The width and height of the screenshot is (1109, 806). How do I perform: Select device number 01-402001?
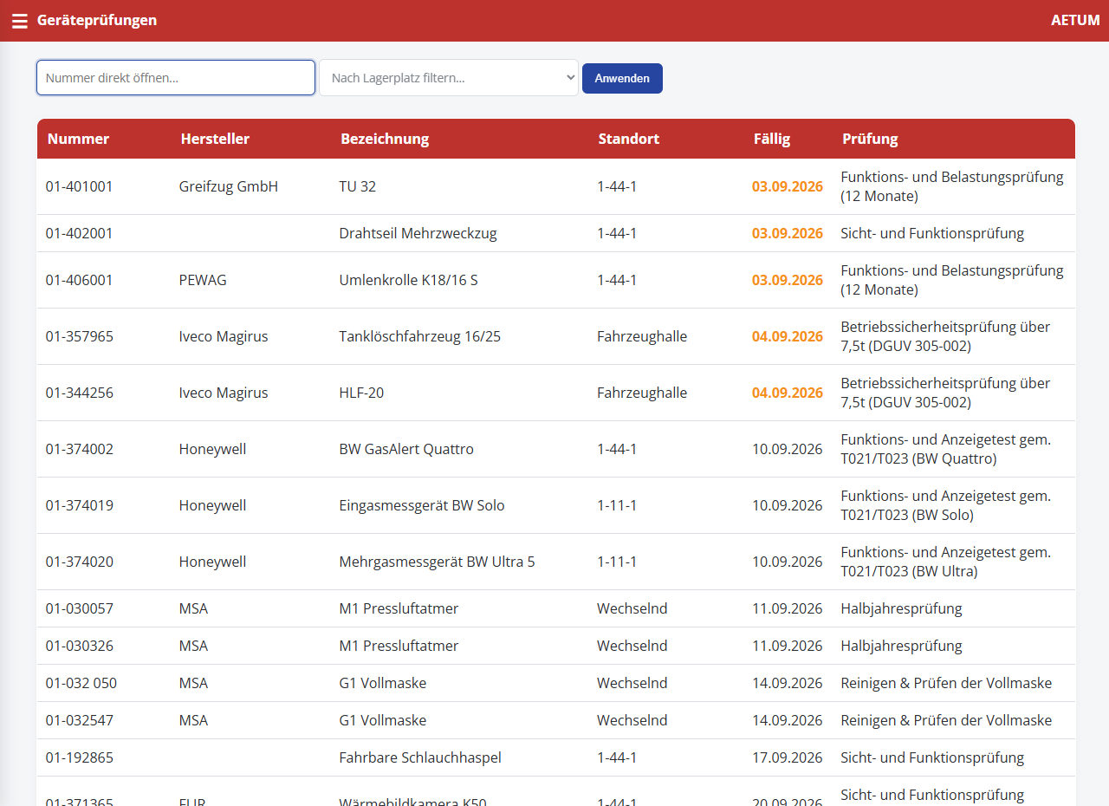click(79, 233)
